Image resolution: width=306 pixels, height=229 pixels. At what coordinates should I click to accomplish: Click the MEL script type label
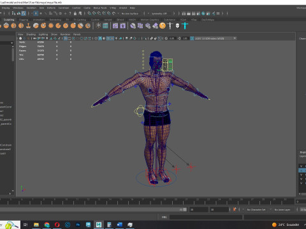pyautogui.click(x=164, y=217)
